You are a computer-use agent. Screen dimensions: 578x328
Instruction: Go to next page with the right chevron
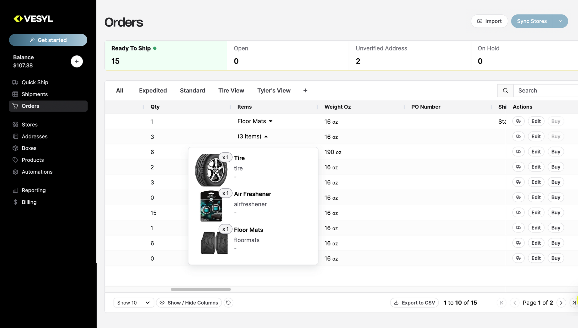561,303
